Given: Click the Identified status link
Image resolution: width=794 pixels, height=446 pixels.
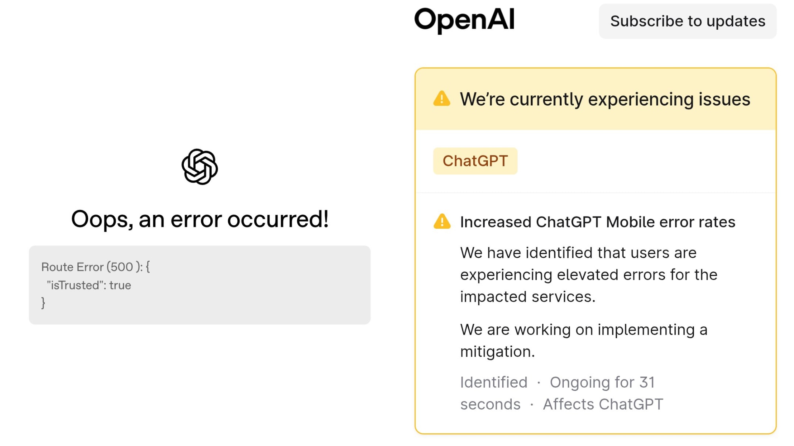Looking at the screenshot, I should 493,382.
